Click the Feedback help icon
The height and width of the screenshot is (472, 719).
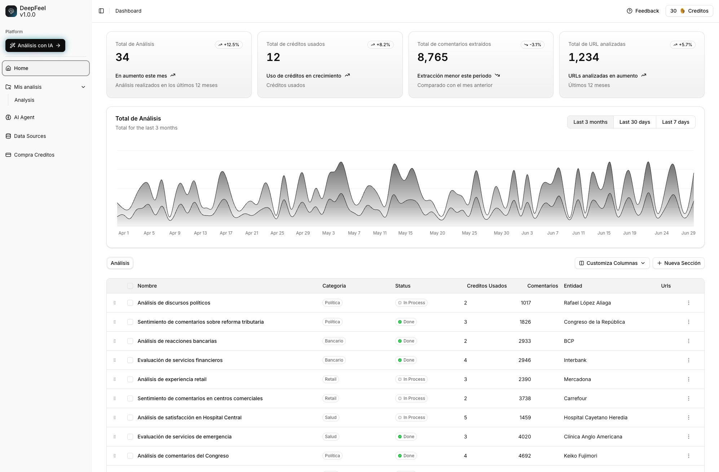click(630, 11)
